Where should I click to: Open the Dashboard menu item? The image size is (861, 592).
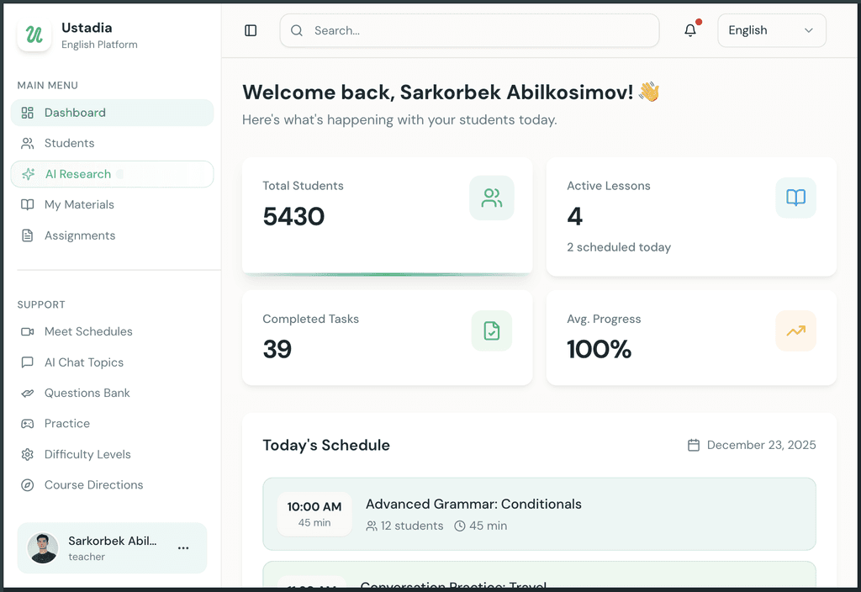coord(112,113)
